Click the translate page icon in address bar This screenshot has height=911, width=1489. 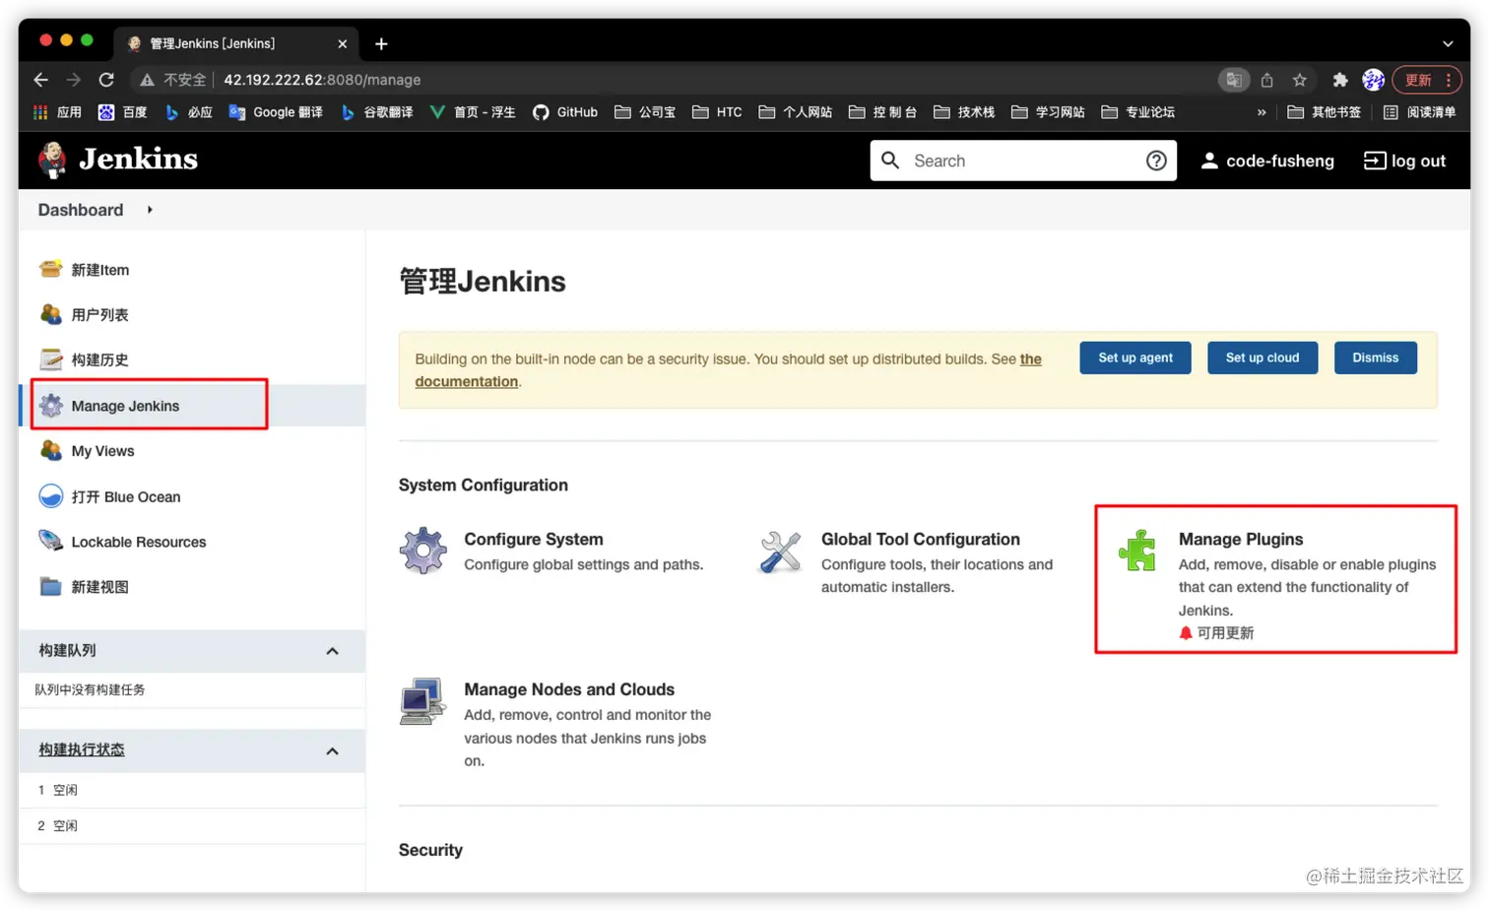click(x=1234, y=80)
